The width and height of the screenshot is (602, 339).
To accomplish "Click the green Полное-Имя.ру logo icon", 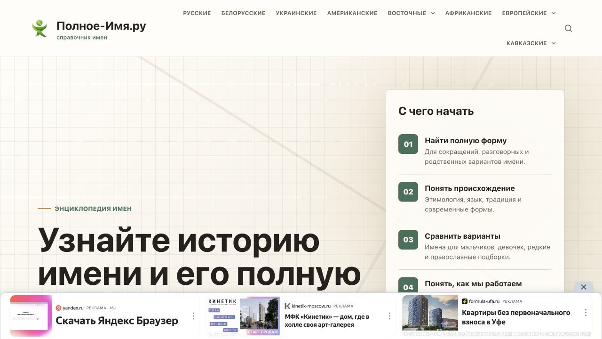I will pos(40,28).
